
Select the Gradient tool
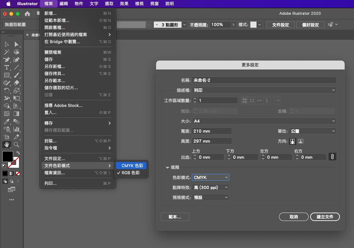(x=16, y=114)
